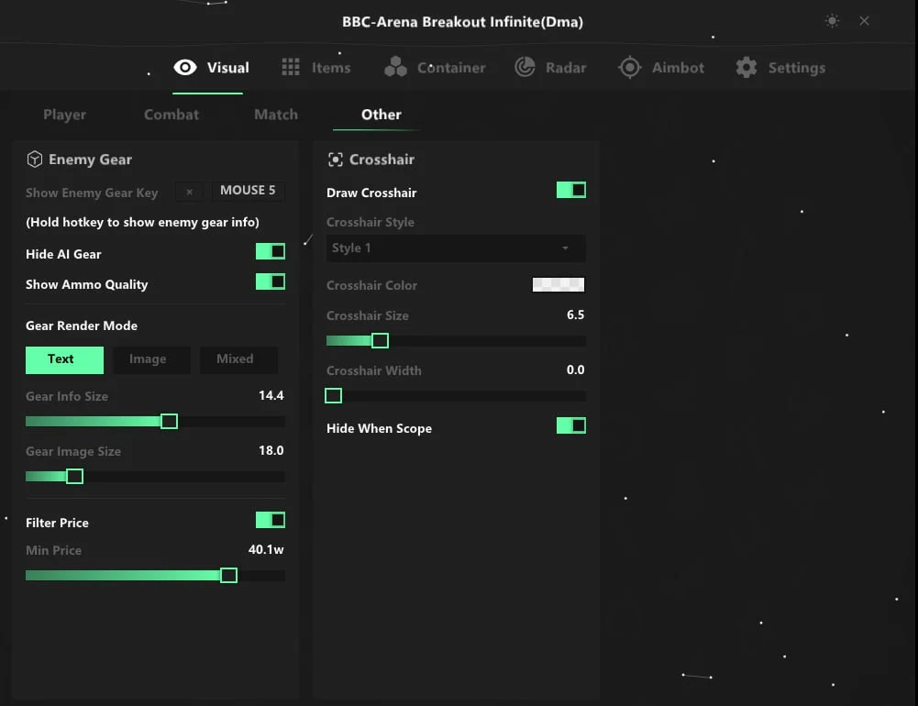Turn off the Draw Crosshair switch
918x706 pixels.
[571, 191]
